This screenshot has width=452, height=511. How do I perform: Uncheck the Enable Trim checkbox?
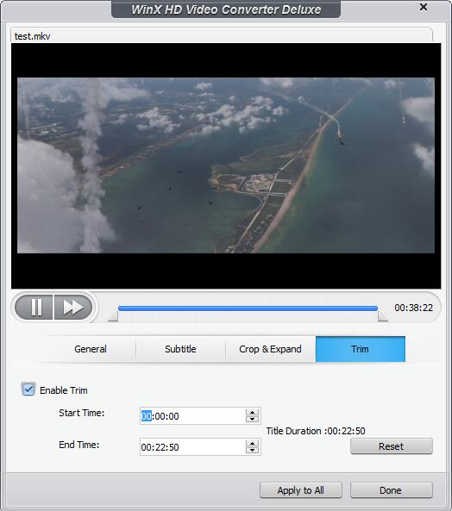28,389
